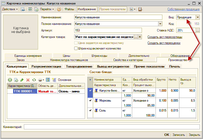This screenshot has height=139, width=203.
Task: Click the Соль item icon
Action: click(96, 110)
